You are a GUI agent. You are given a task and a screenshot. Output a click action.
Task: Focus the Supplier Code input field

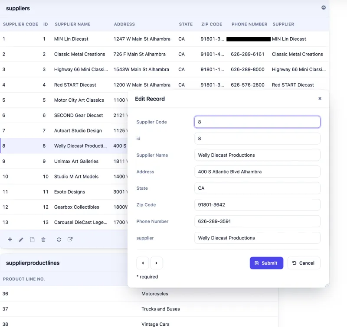coord(257,122)
